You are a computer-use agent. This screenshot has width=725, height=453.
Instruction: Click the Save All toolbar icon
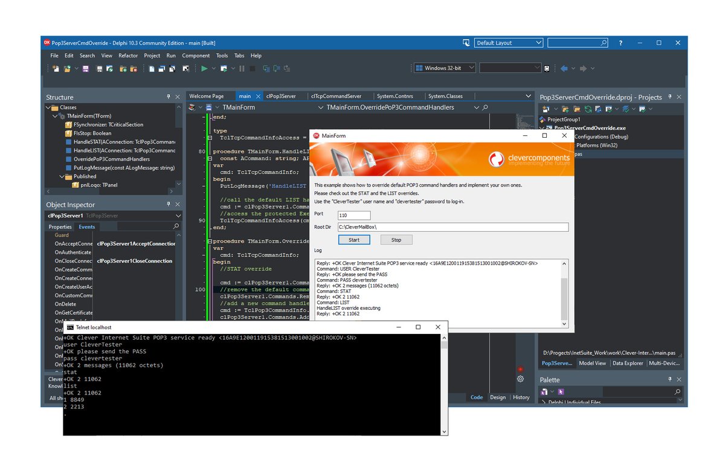pyautogui.click(x=100, y=69)
